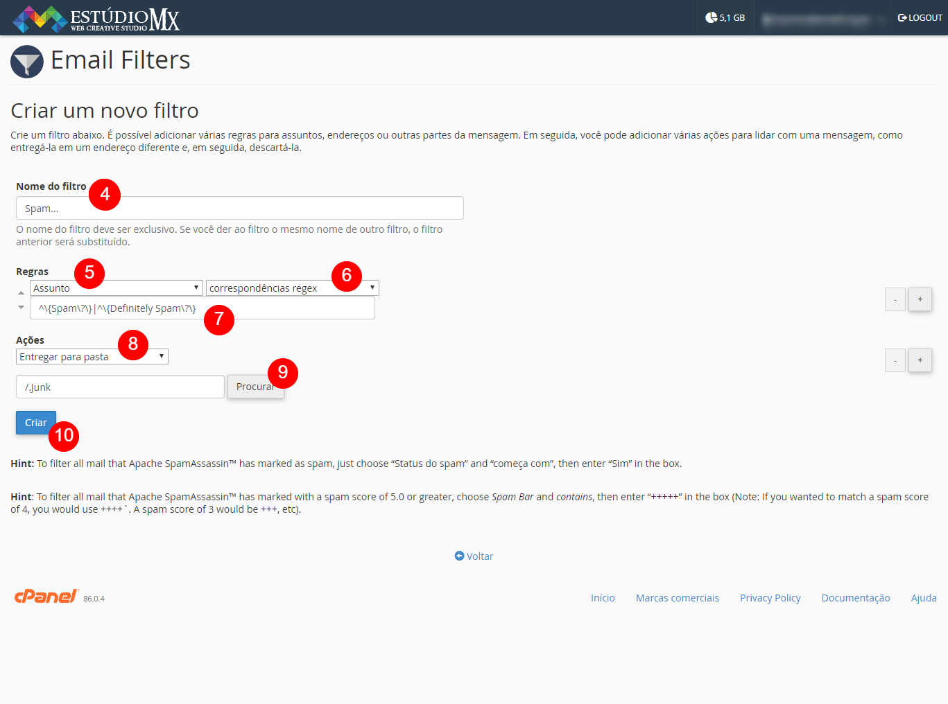Move the rule down using the down arrow
948x704 pixels.
point(21,306)
